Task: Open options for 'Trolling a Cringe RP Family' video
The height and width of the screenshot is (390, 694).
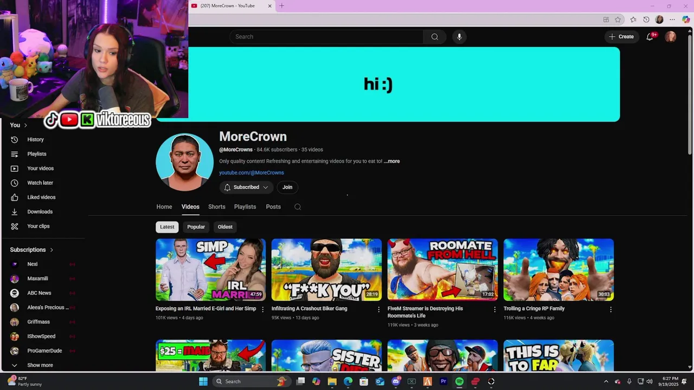Action: [x=611, y=309]
